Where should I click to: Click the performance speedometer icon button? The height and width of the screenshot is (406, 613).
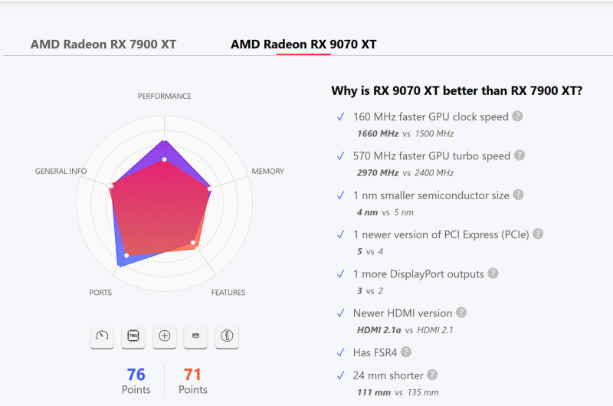(102, 336)
